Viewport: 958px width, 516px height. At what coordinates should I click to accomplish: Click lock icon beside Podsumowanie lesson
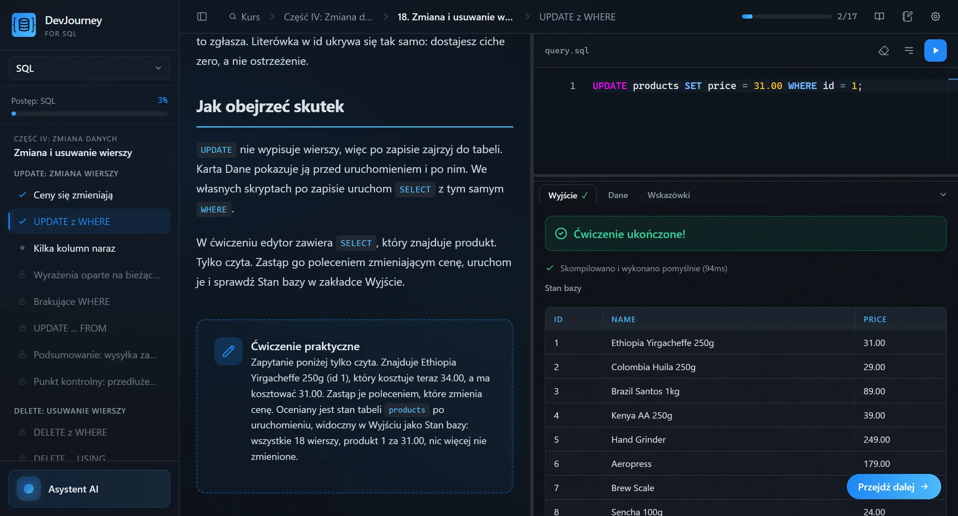click(x=22, y=355)
